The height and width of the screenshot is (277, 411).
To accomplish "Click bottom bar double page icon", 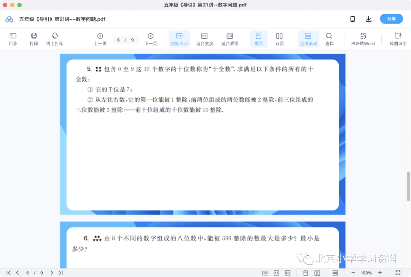I will pyautogui.click(x=317, y=273).
